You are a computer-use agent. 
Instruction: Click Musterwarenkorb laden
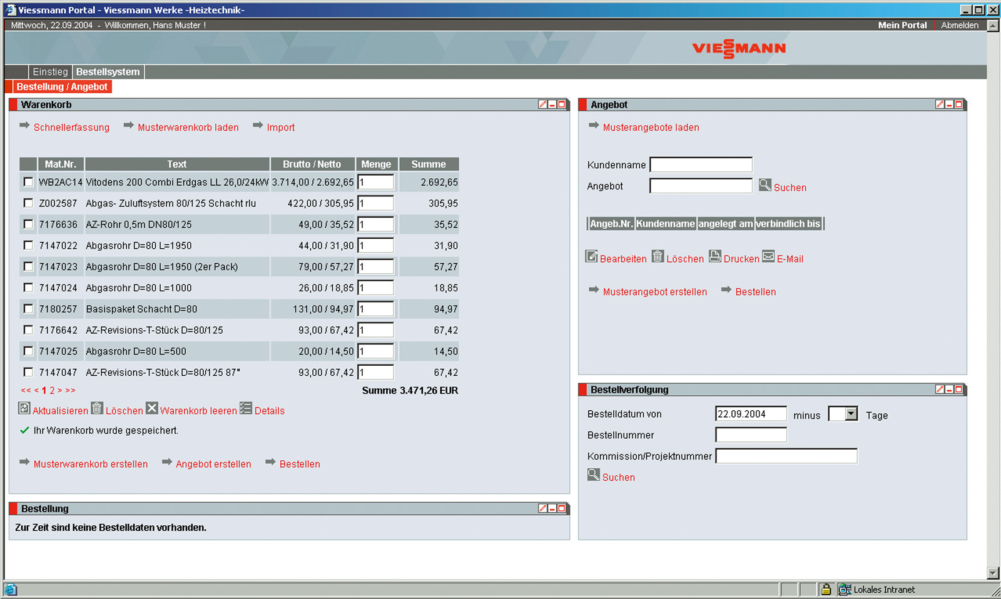188,128
